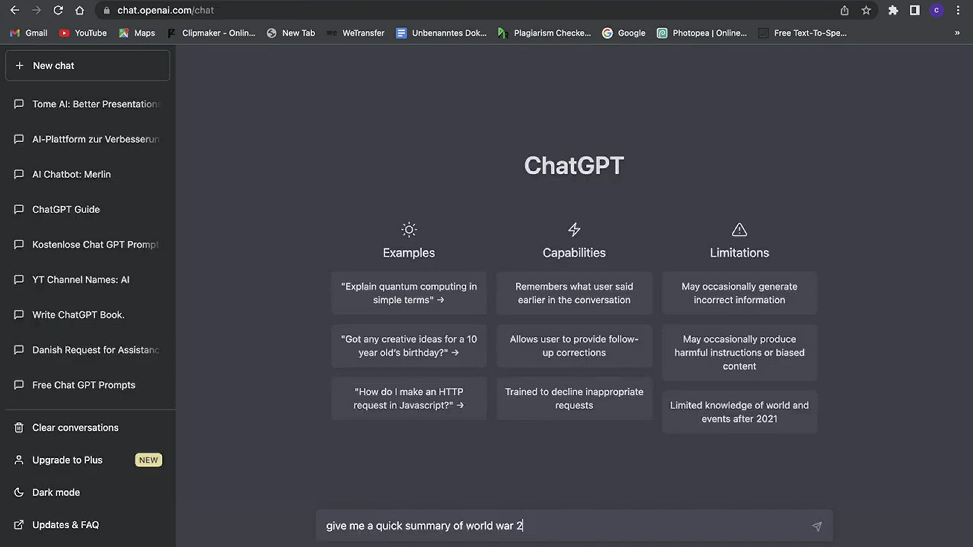Select the quantum computing example prompt
Viewport: 973px width, 547px height.
tap(408, 293)
